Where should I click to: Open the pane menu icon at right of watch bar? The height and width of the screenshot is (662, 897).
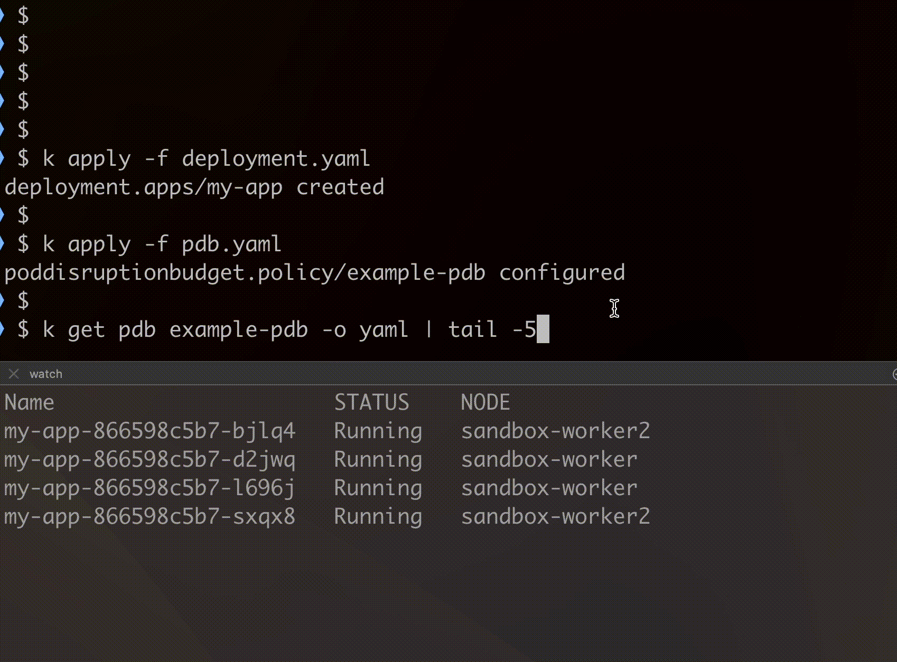[x=894, y=374]
